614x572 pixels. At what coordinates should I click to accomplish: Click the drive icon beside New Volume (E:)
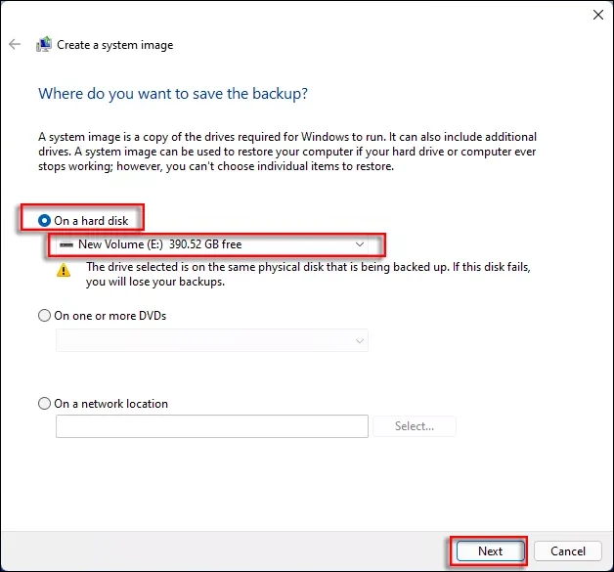pos(66,244)
